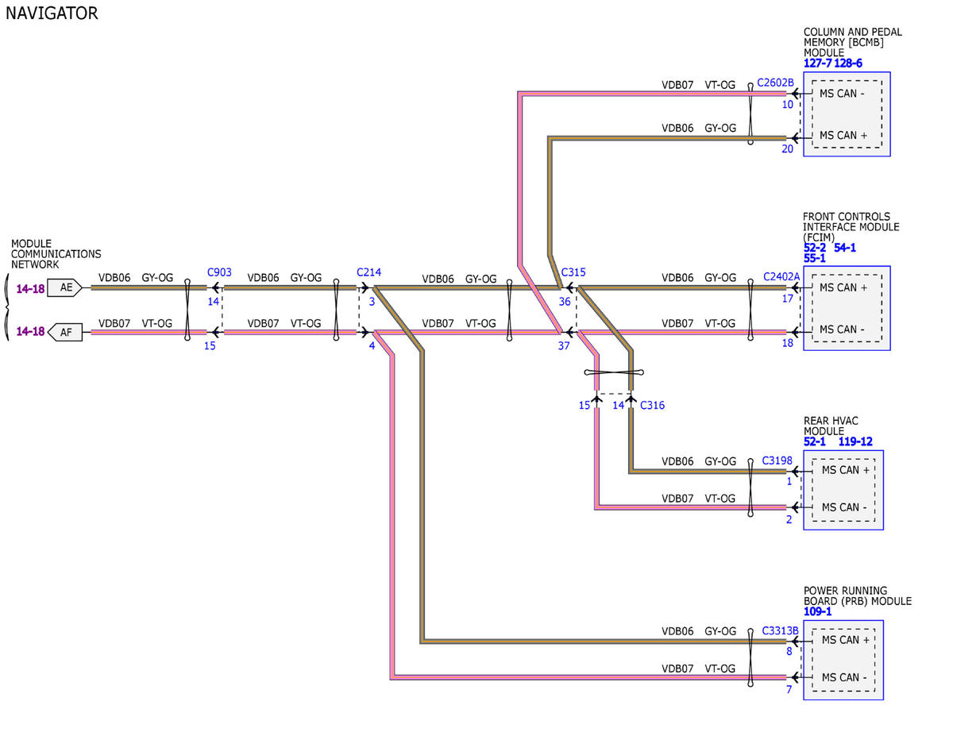The height and width of the screenshot is (736, 953).
Task: Select pin 17 at connector C2402A
Action: [788, 299]
